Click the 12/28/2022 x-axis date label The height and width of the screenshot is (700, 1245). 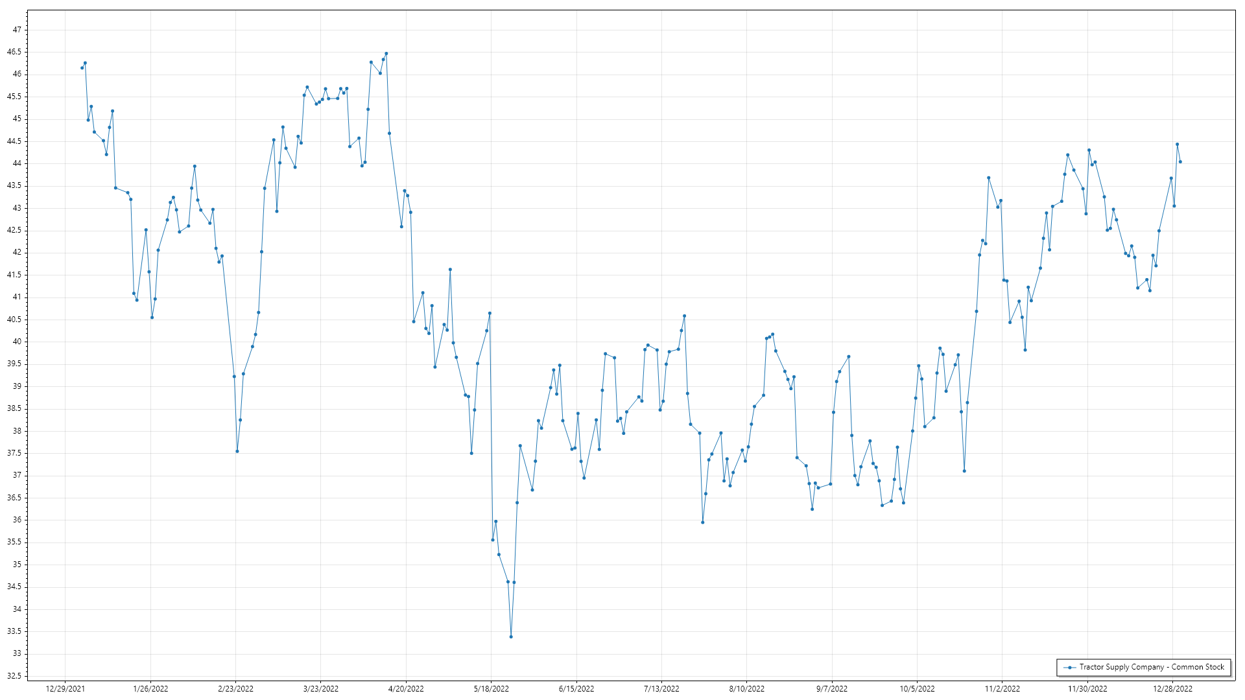1172,688
